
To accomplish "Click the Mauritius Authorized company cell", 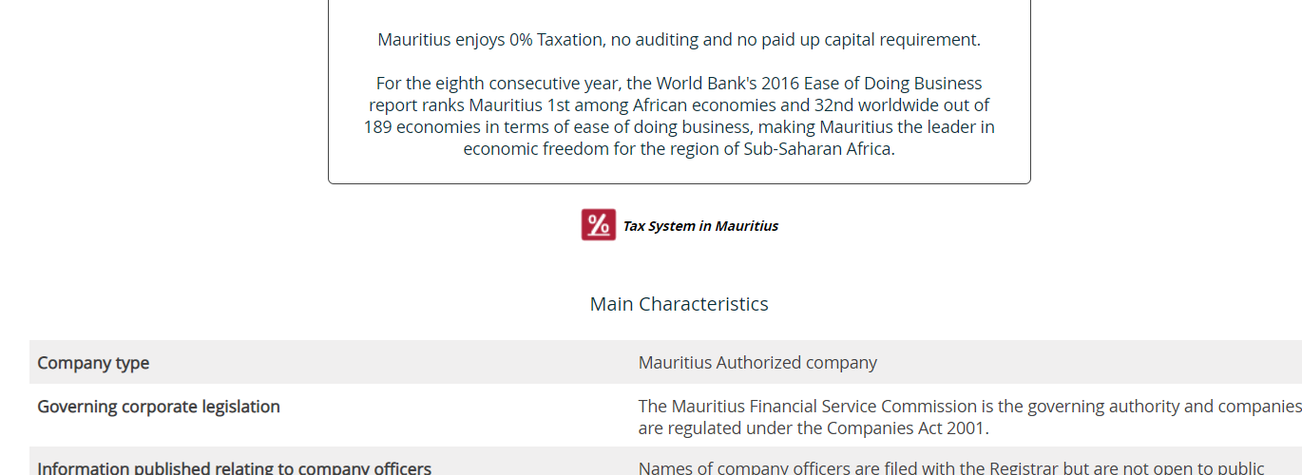I will click(x=757, y=363).
